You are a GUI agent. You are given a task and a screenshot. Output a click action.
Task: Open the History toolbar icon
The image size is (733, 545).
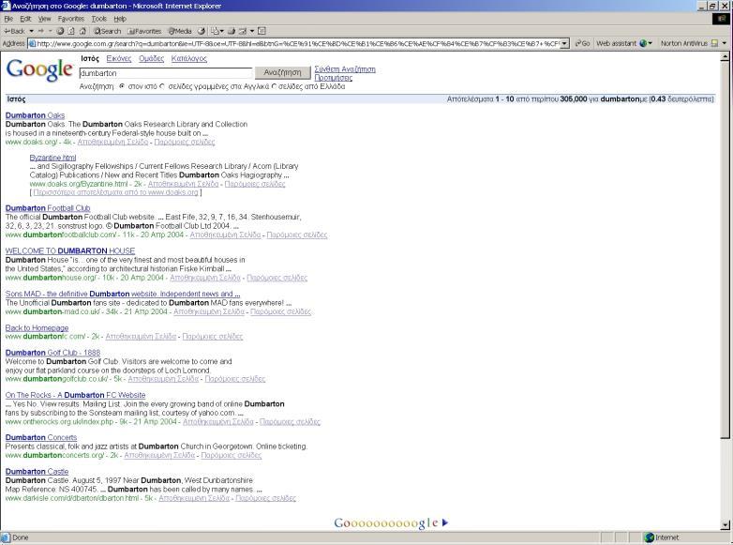202,31
